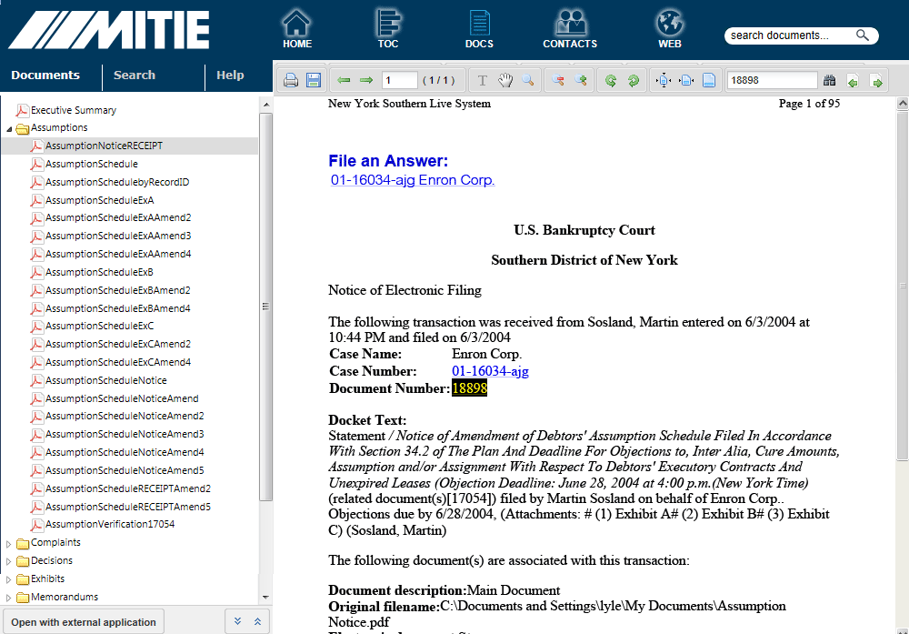Switch to the Documents tab
The width and height of the screenshot is (909, 634).
(45, 75)
